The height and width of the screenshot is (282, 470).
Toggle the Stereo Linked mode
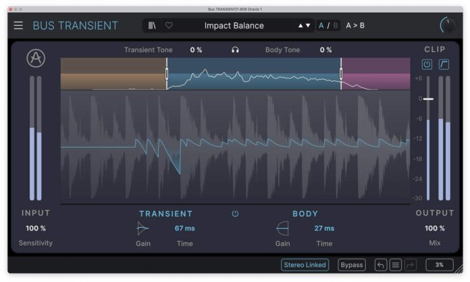305,265
